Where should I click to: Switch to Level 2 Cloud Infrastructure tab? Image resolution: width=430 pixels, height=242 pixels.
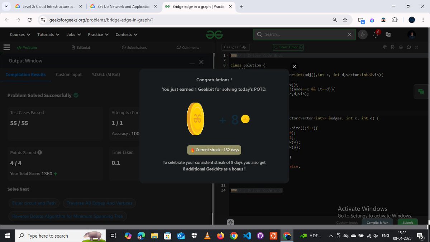[48, 6]
